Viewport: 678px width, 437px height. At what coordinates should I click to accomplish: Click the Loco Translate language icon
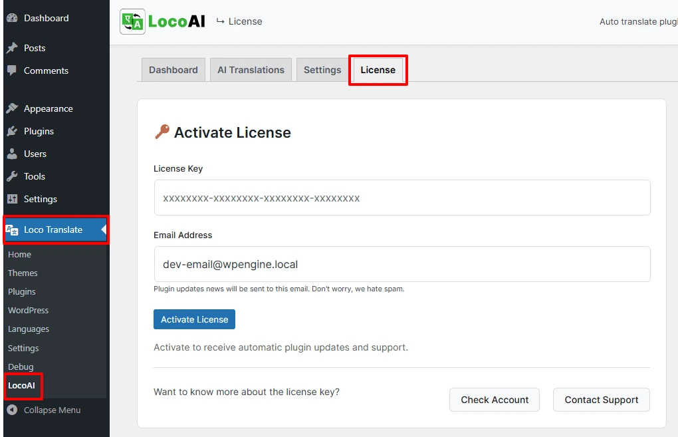[x=12, y=229]
